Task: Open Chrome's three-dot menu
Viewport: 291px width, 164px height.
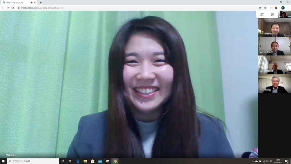Action: click(288, 8)
